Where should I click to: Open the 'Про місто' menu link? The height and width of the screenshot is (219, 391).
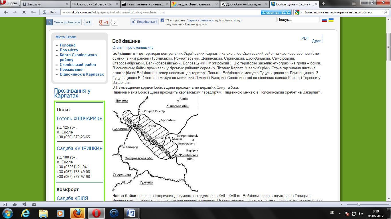pos(69,50)
